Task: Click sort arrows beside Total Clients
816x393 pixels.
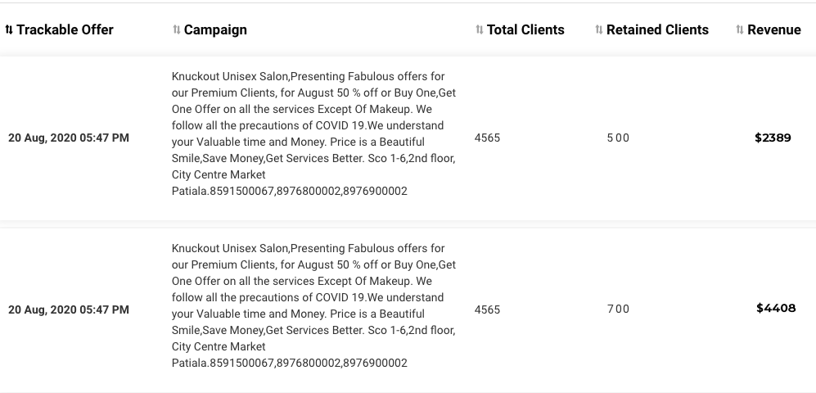Action: pyautogui.click(x=480, y=30)
